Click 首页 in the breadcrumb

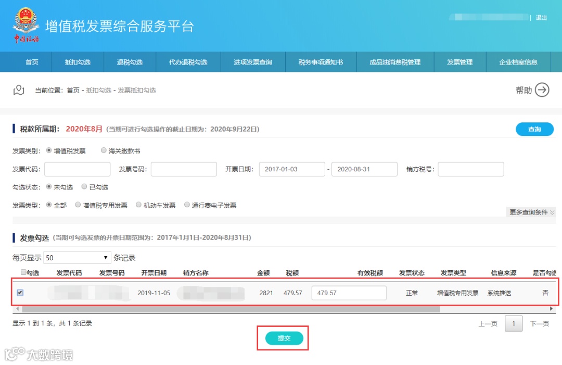pyautogui.click(x=73, y=91)
